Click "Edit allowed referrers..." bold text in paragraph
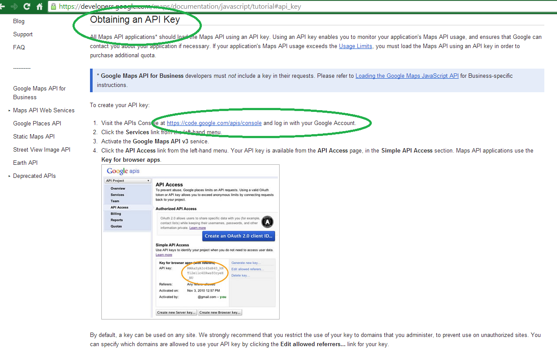The image size is (557, 361). click(313, 344)
